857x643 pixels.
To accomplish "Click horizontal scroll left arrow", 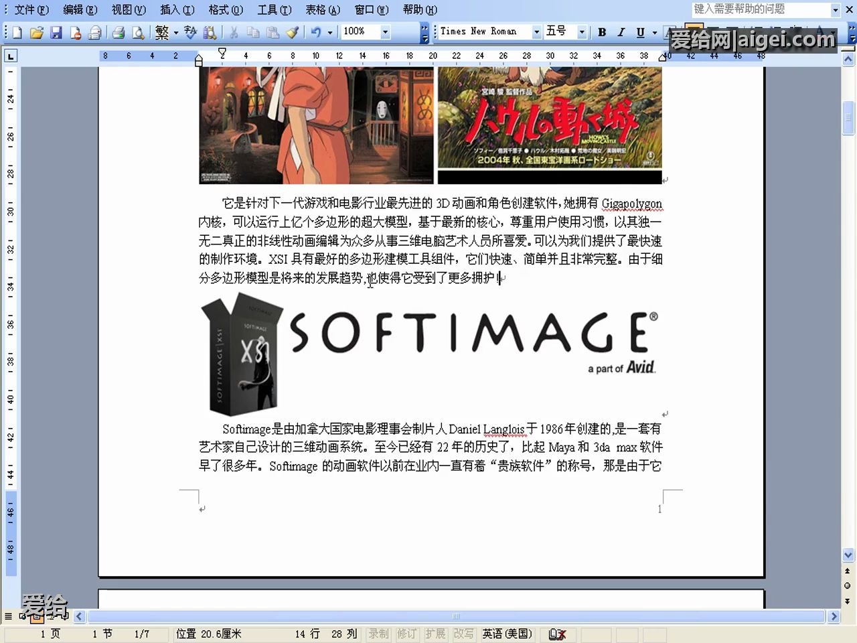I will [x=79, y=616].
